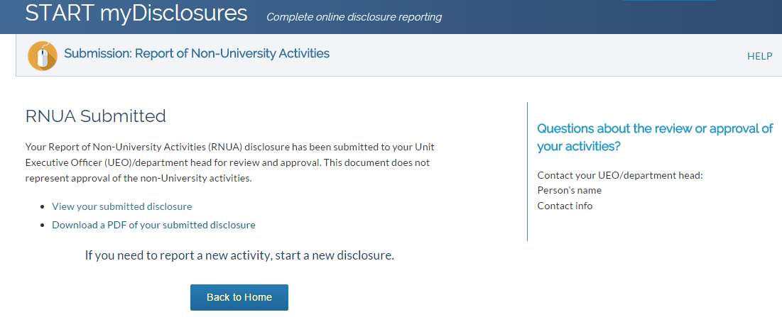
Task: Click the bullet beside Download a PDF link
Action: point(43,225)
